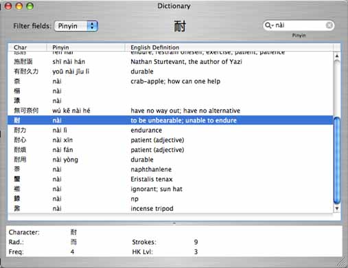
Task: Select the 'yoū nài jīu lì' row
Action: (170, 71)
